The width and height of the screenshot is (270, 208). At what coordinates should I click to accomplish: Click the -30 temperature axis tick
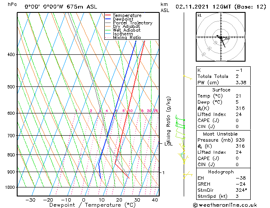30,200
